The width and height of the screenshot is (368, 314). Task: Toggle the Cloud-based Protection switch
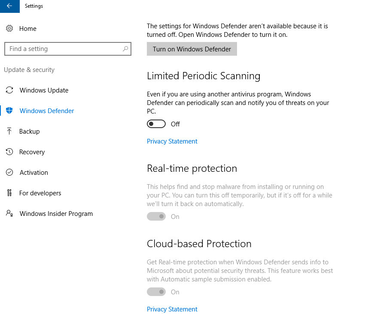[156, 292]
